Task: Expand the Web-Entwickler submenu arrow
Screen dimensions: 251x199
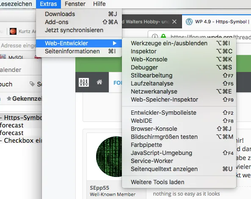Action: tap(114, 43)
